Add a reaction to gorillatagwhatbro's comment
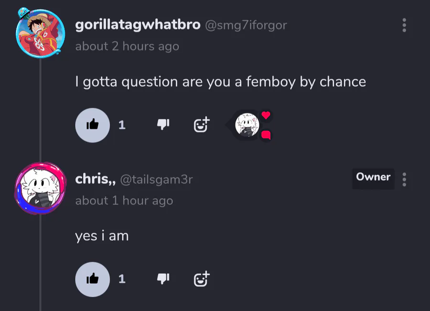Image resolution: width=430 pixels, height=311 pixels. pyautogui.click(x=202, y=125)
